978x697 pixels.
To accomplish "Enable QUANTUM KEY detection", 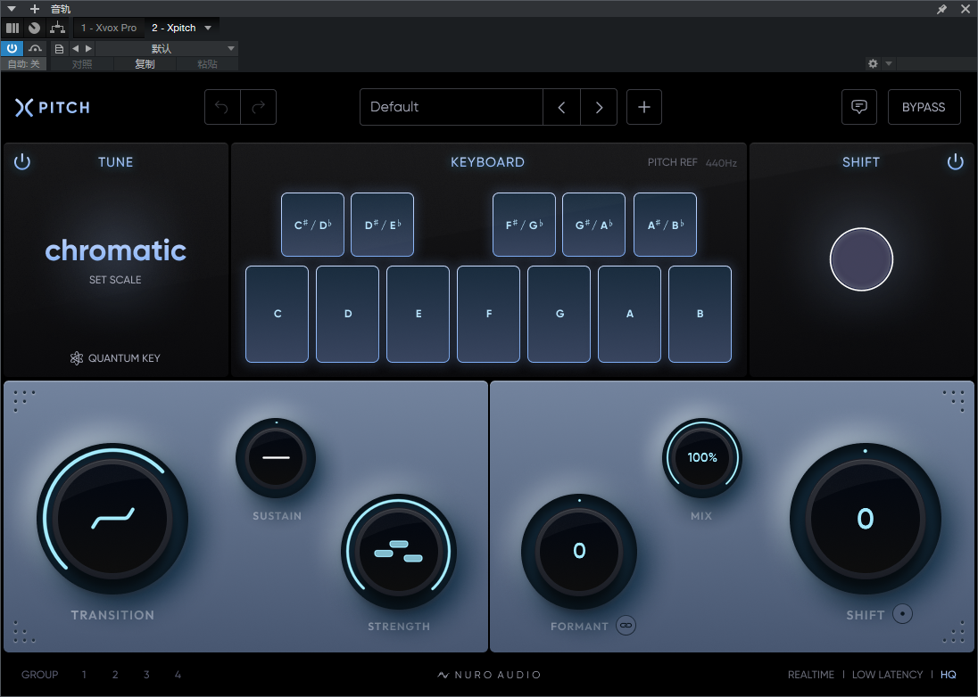I will 115,358.
